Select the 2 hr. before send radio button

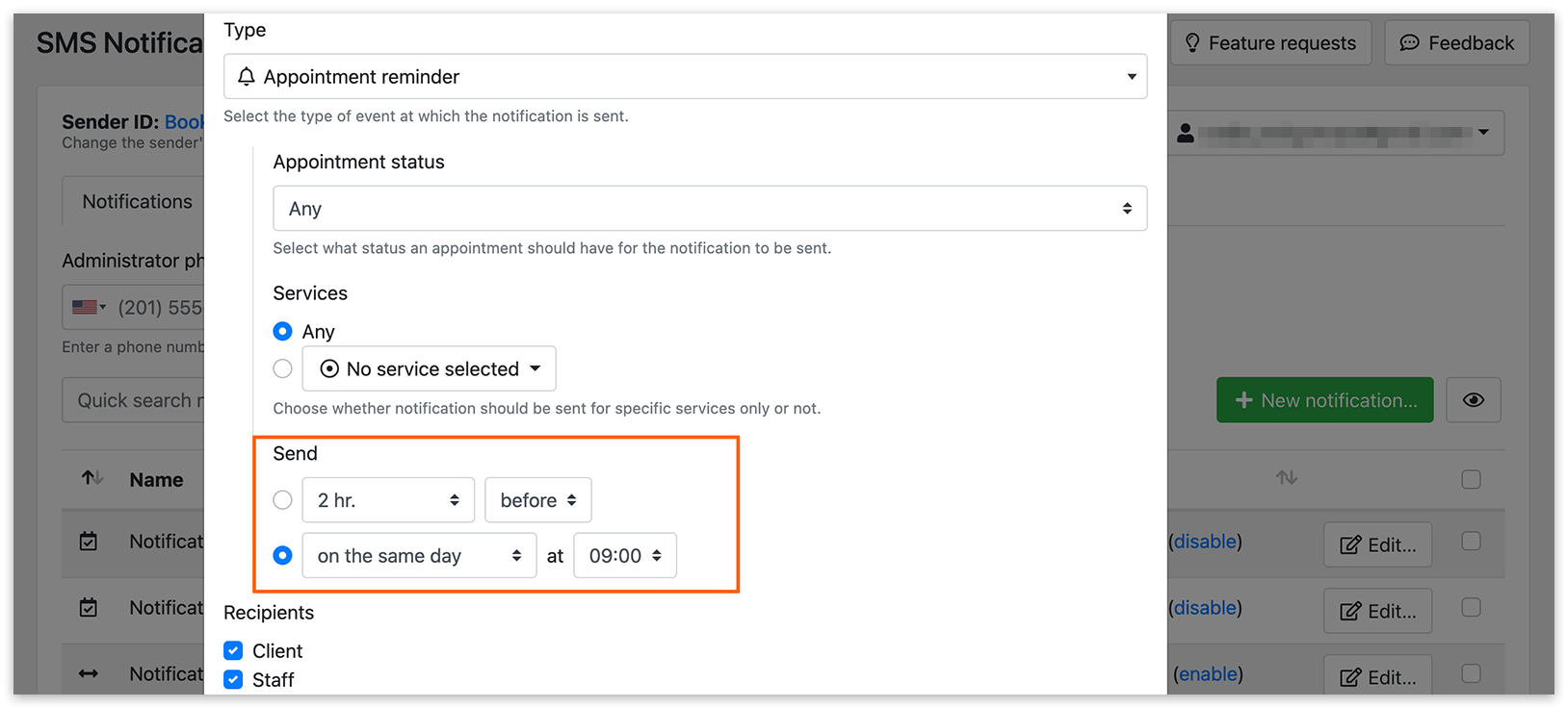click(282, 499)
